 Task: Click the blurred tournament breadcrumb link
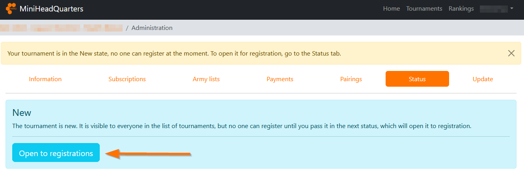(61, 28)
